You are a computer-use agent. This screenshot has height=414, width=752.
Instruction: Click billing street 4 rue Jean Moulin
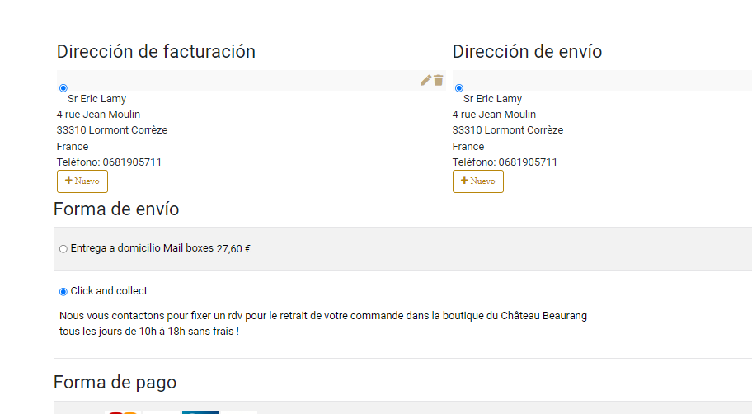click(98, 115)
